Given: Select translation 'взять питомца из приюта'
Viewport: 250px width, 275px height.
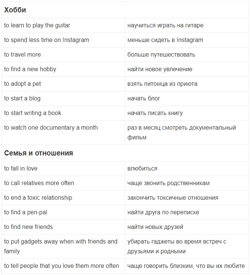Looking at the screenshot, I should pyautogui.click(x=162, y=84).
